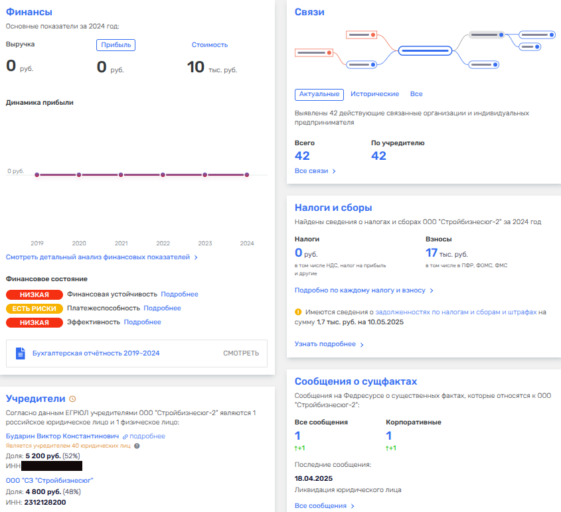Expand Все сообщения at the bottom
This screenshot has height=512, width=561.
pyautogui.click(x=324, y=506)
